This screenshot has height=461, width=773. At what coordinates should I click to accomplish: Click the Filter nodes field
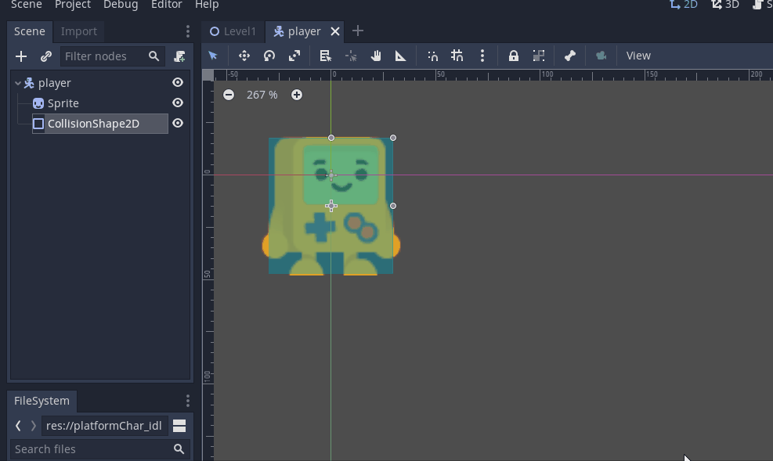tap(113, 56)
